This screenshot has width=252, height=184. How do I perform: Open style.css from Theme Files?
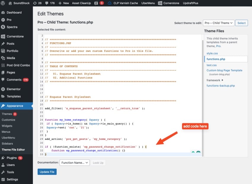[212, 53]
